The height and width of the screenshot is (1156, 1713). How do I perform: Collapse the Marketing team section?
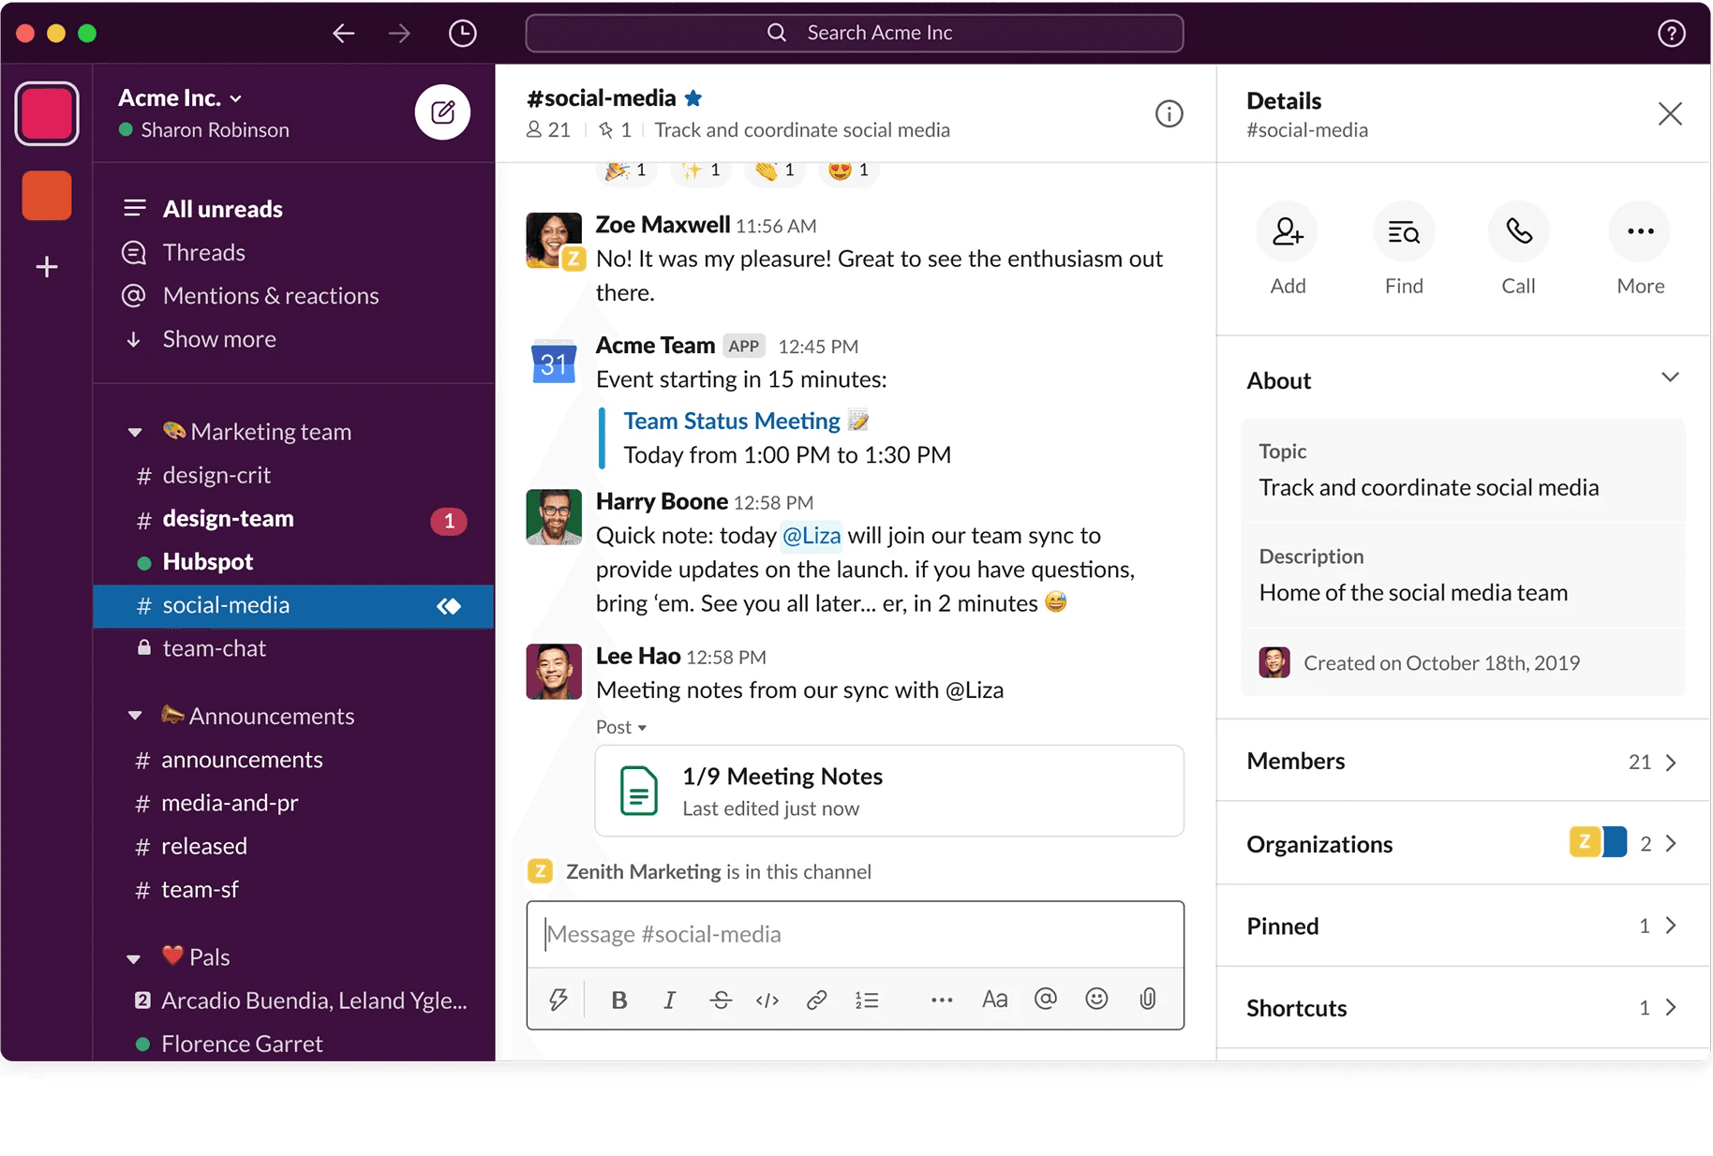(x=135, y=432)
